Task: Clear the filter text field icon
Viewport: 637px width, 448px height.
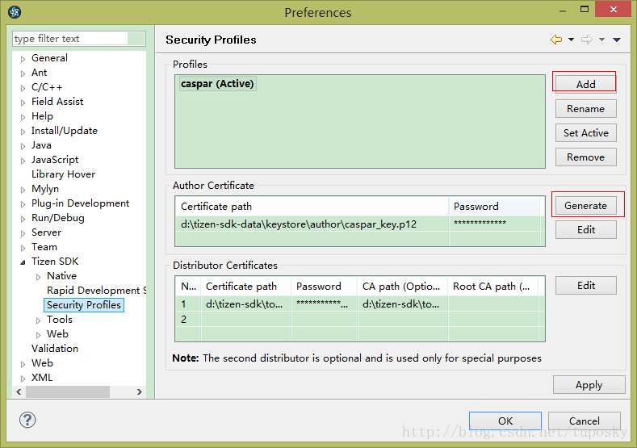Action: pyautogui.click(x=136, y=39)
